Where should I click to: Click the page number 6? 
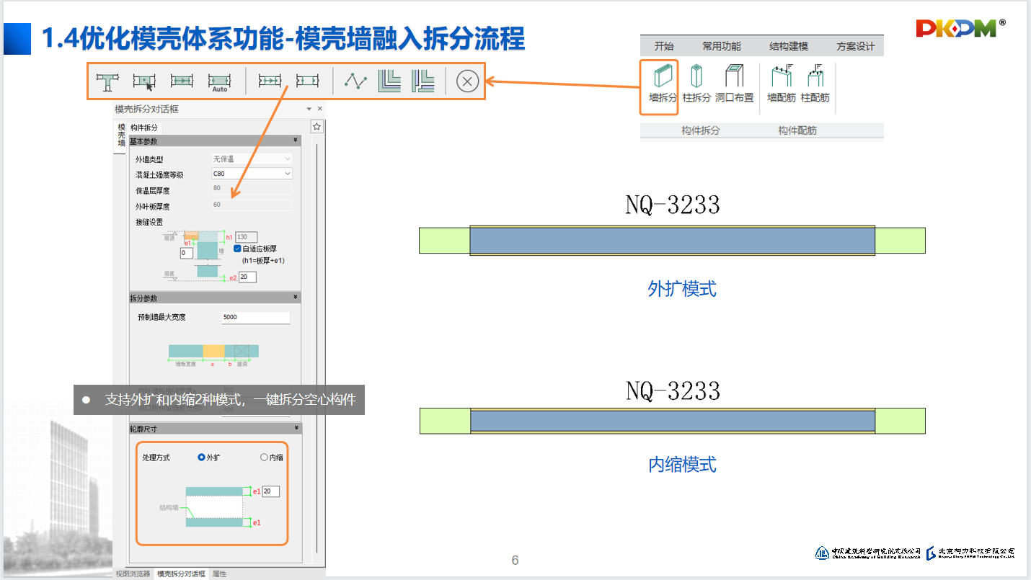[x=515, y=561]
